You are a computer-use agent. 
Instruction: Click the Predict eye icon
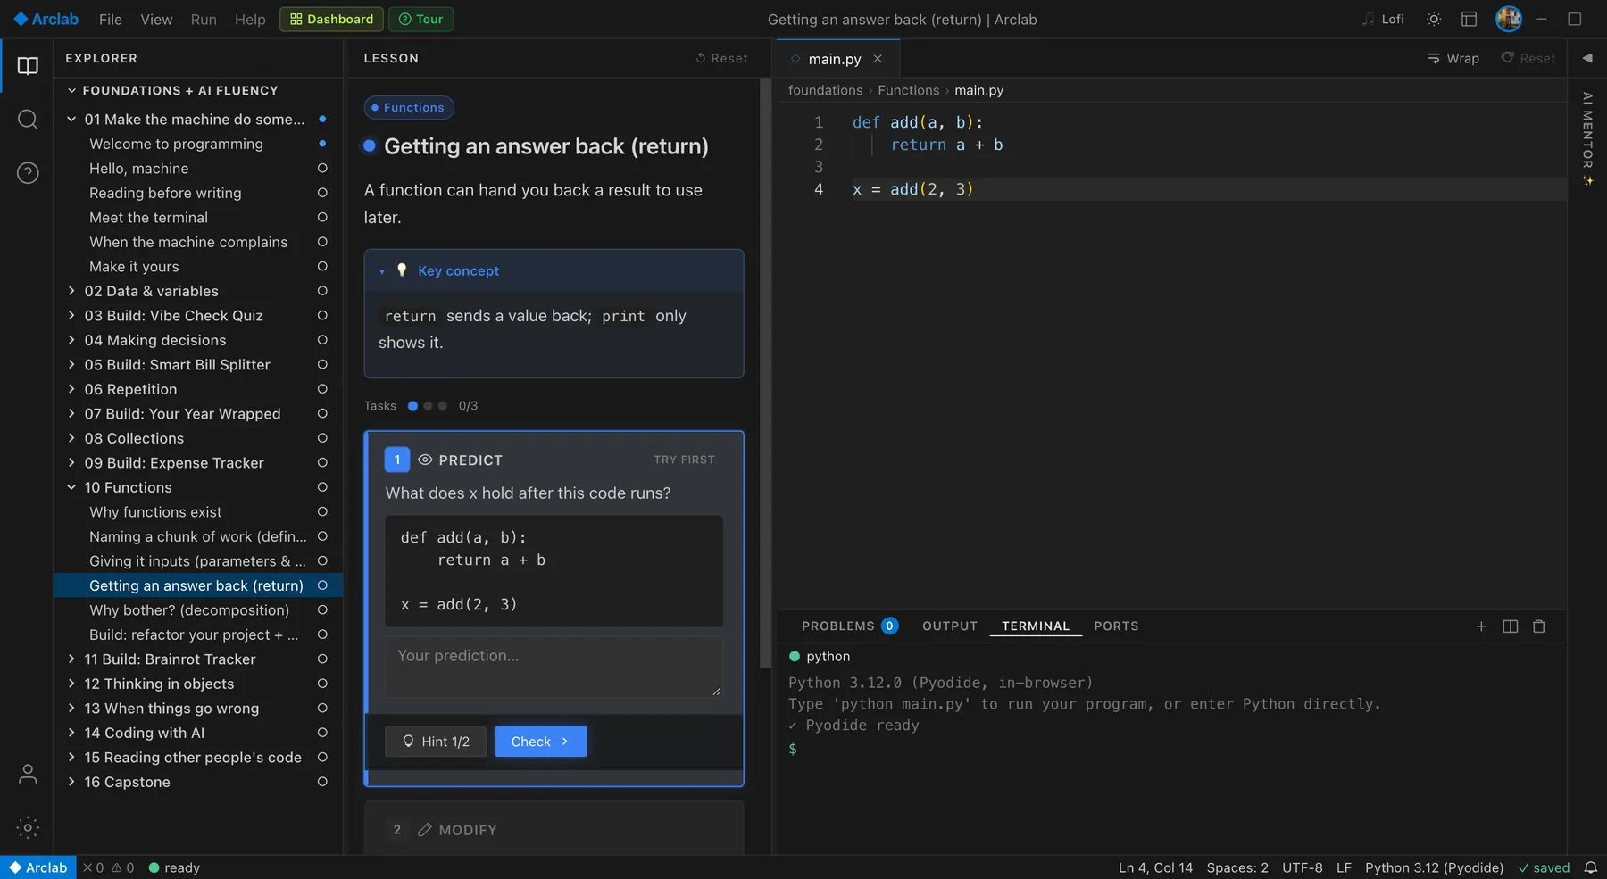coord(425,460)
